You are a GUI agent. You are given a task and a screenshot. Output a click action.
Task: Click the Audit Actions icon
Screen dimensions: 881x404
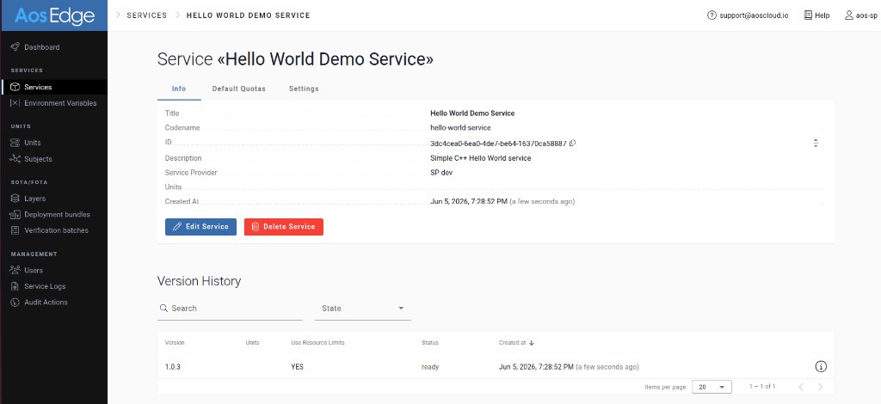[x=15, y=302]
